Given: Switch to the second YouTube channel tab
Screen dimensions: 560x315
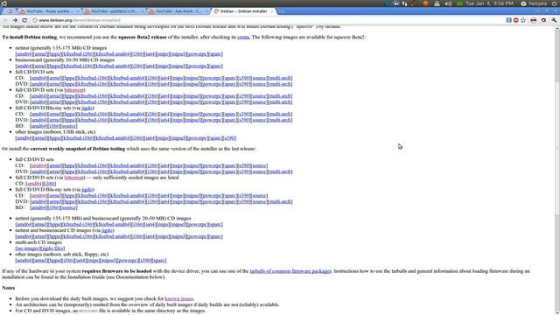Looking at the screenshot, I should 114,11.
